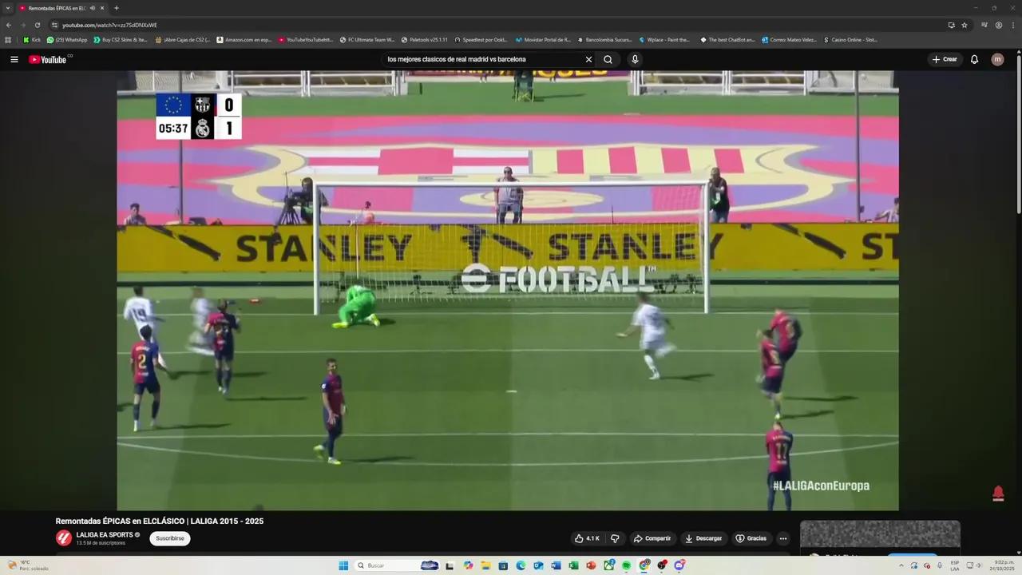Open the recommended video thumbnail at right
1022x575 pixels.
pyautogui.click(x=880, y=534)
